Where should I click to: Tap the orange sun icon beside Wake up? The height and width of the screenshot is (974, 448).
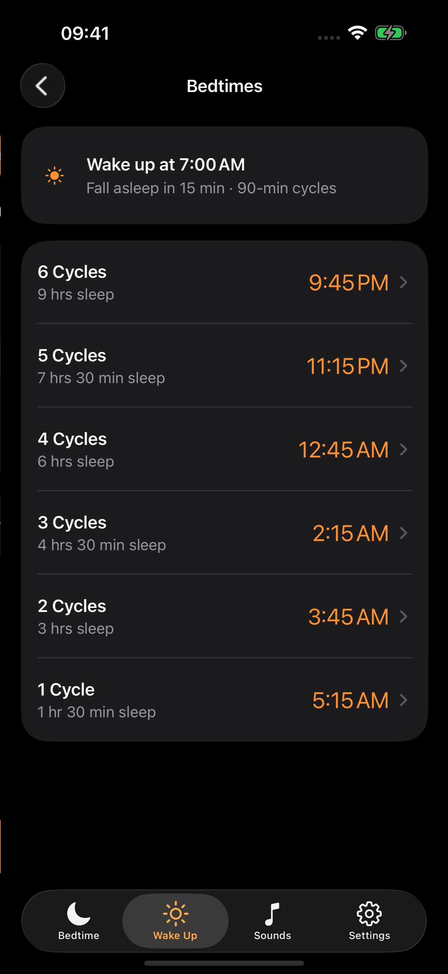click(x=54, y=176)
